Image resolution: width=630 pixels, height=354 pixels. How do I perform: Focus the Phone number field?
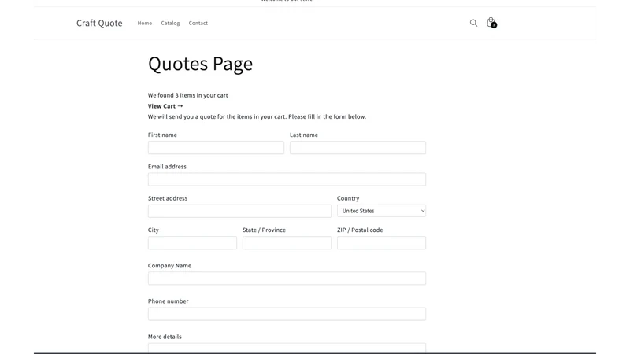(x=287, y=314)
